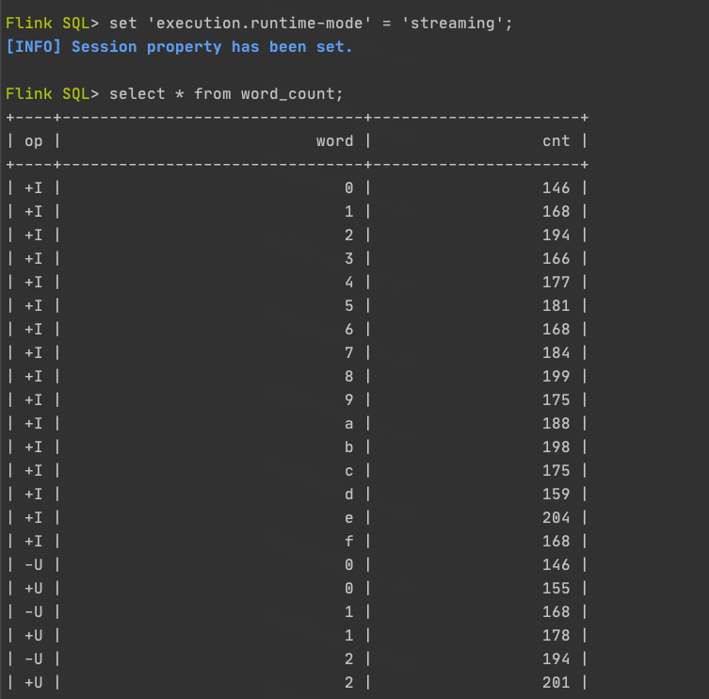Image resolution: width=709 pixels, height=699 pixels.
Task: Click word '5' in the word column
Action: [348, 305]
